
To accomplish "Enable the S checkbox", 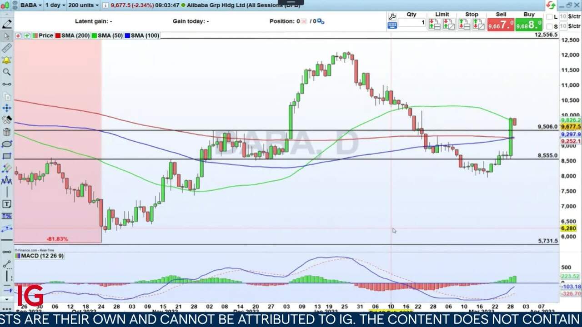I will [x=549, y=27].
